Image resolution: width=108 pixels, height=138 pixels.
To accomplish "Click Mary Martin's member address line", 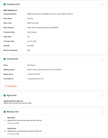I will pos(25,120).
